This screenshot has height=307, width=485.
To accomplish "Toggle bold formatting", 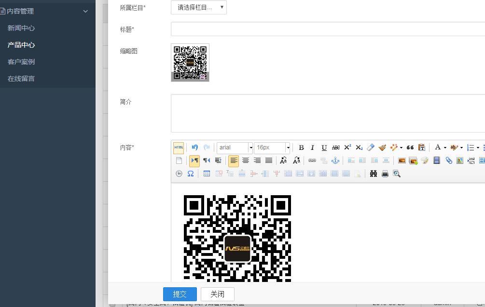I will pyautogui.click(x=301, y=147).
